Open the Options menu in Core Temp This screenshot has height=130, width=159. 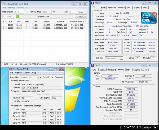[x=19, y=73]
